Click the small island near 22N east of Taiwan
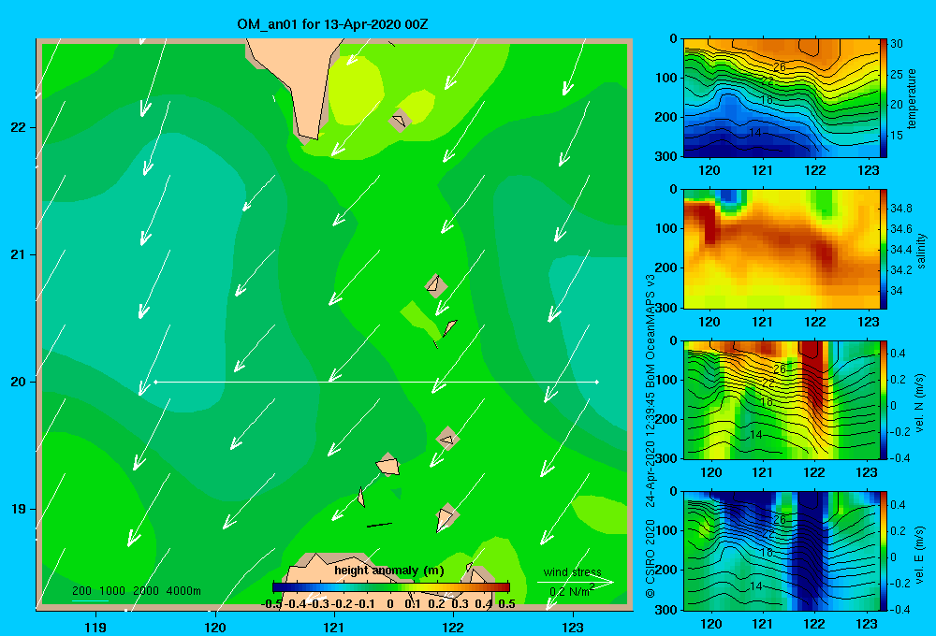Image resolution: width=936 pixels, height=636 pixels. point(399,121)
